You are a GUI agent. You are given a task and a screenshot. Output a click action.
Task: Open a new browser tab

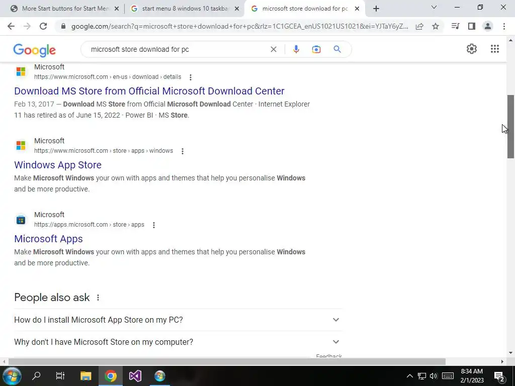tap(376, 9)
